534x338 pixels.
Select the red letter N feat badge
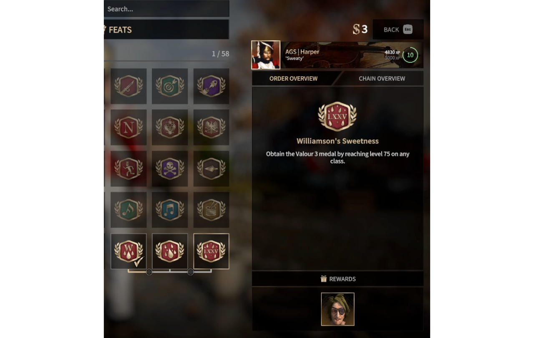coord(128,127)
